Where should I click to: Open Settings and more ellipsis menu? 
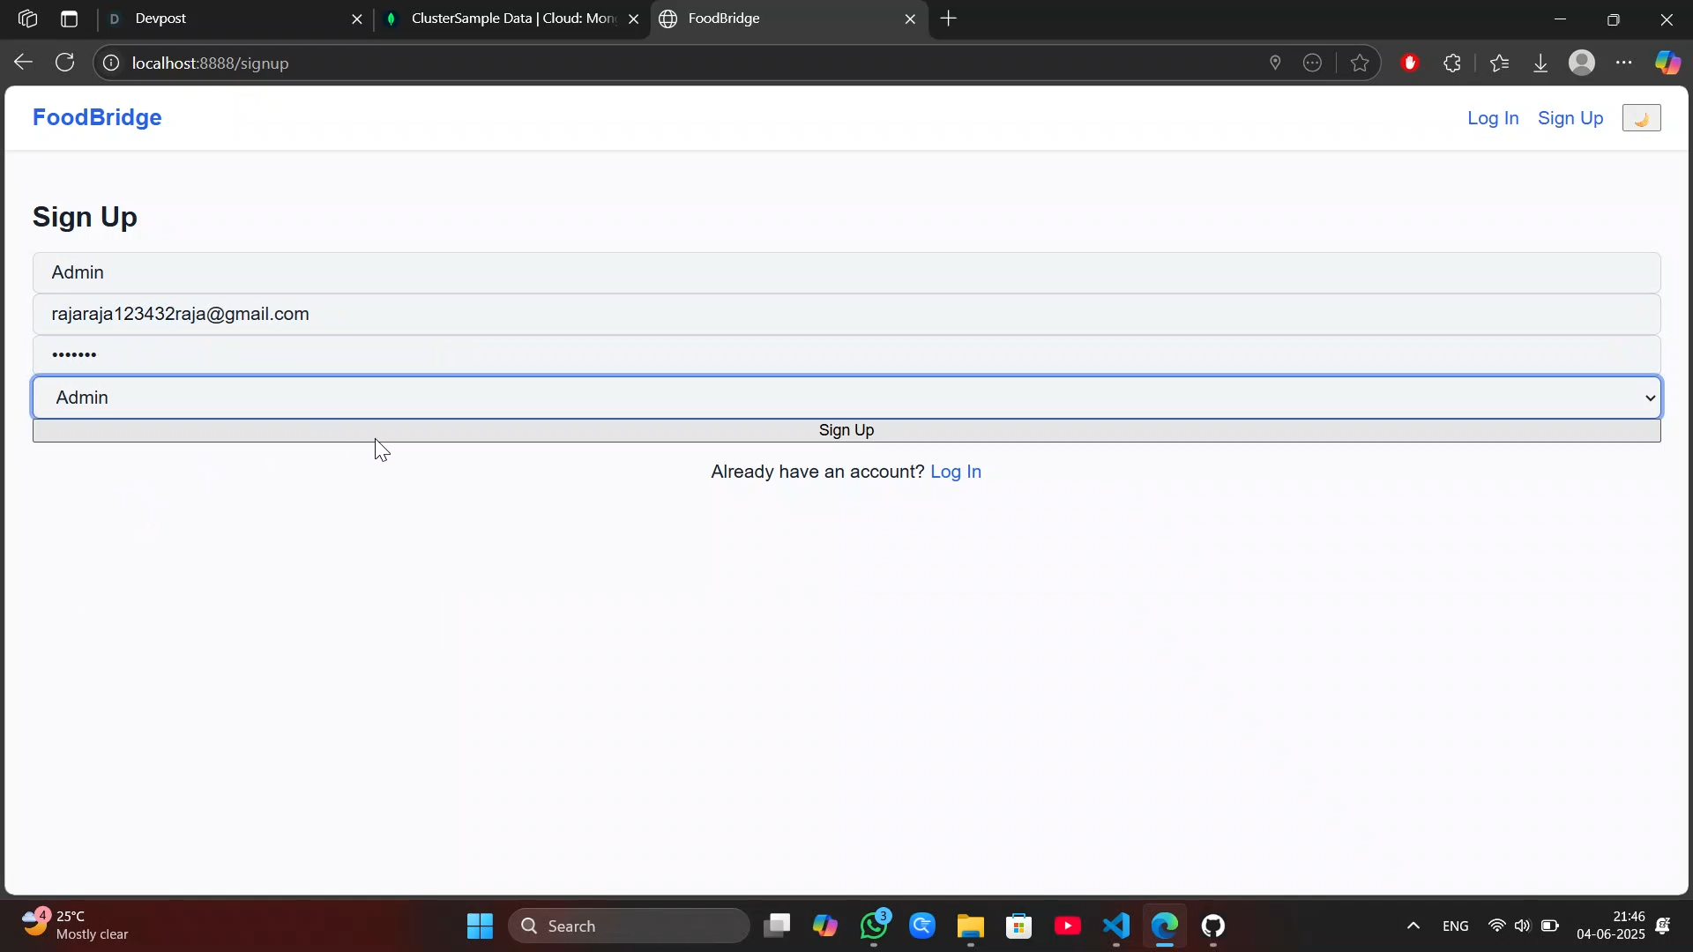pyautogui.click(x=1624, y=63)
